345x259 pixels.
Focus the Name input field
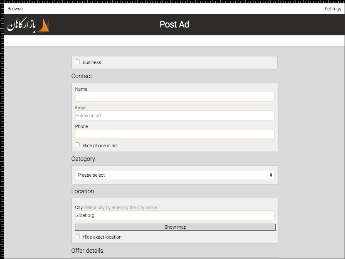coord(174,97)
